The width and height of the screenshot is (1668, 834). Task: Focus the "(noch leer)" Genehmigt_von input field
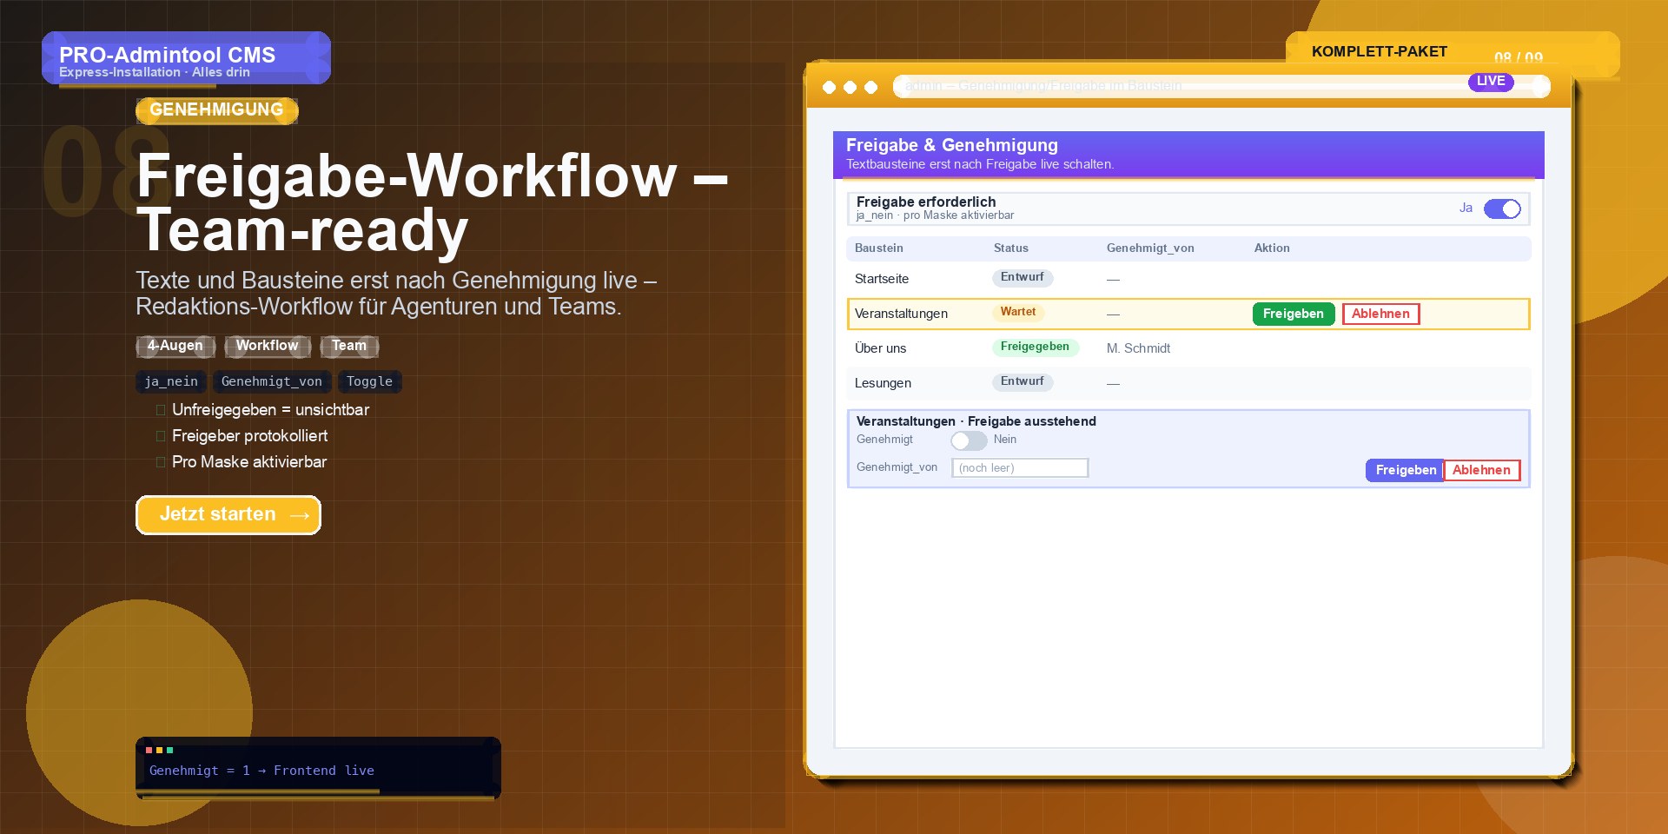tap(1020, 468)
